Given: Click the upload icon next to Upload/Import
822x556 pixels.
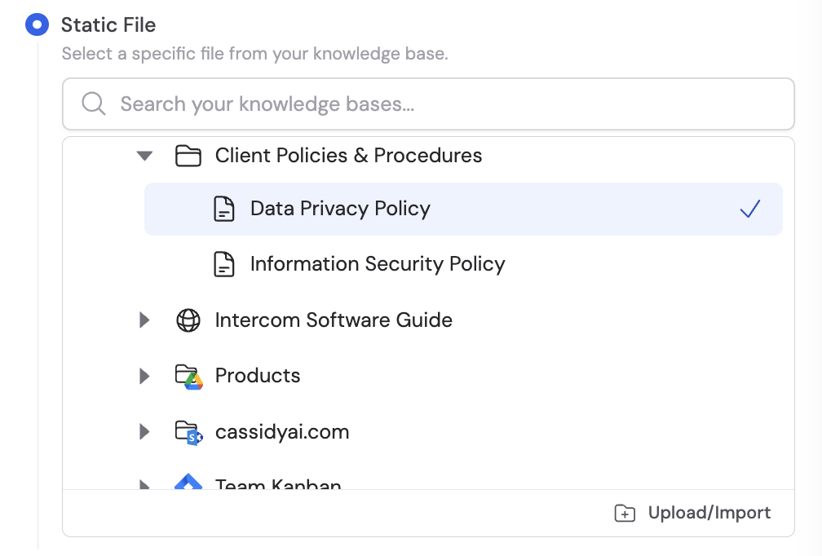Looking at the screenshot, I should [x=624, y=513].
